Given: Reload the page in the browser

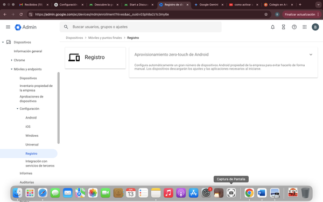Looking at the screenshot, I should [x=21, y=15].
